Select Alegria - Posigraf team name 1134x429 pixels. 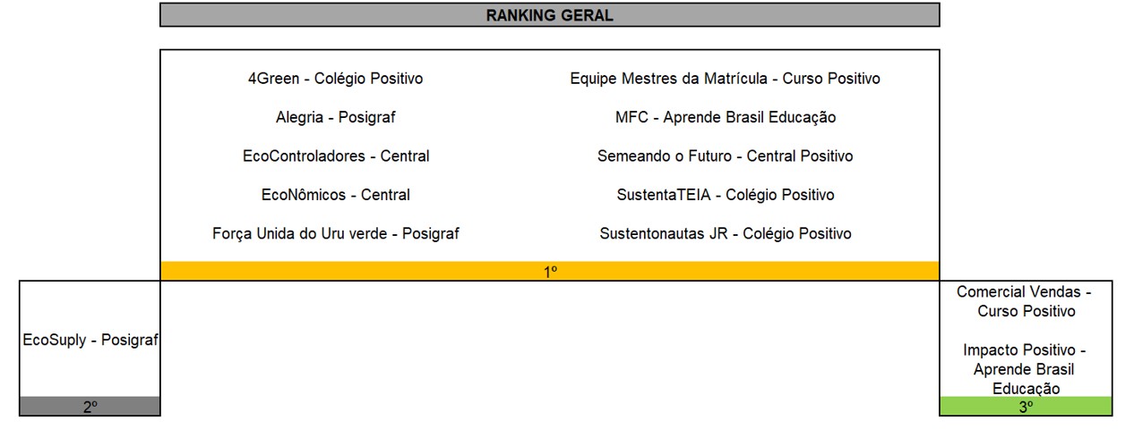[335, 117]
